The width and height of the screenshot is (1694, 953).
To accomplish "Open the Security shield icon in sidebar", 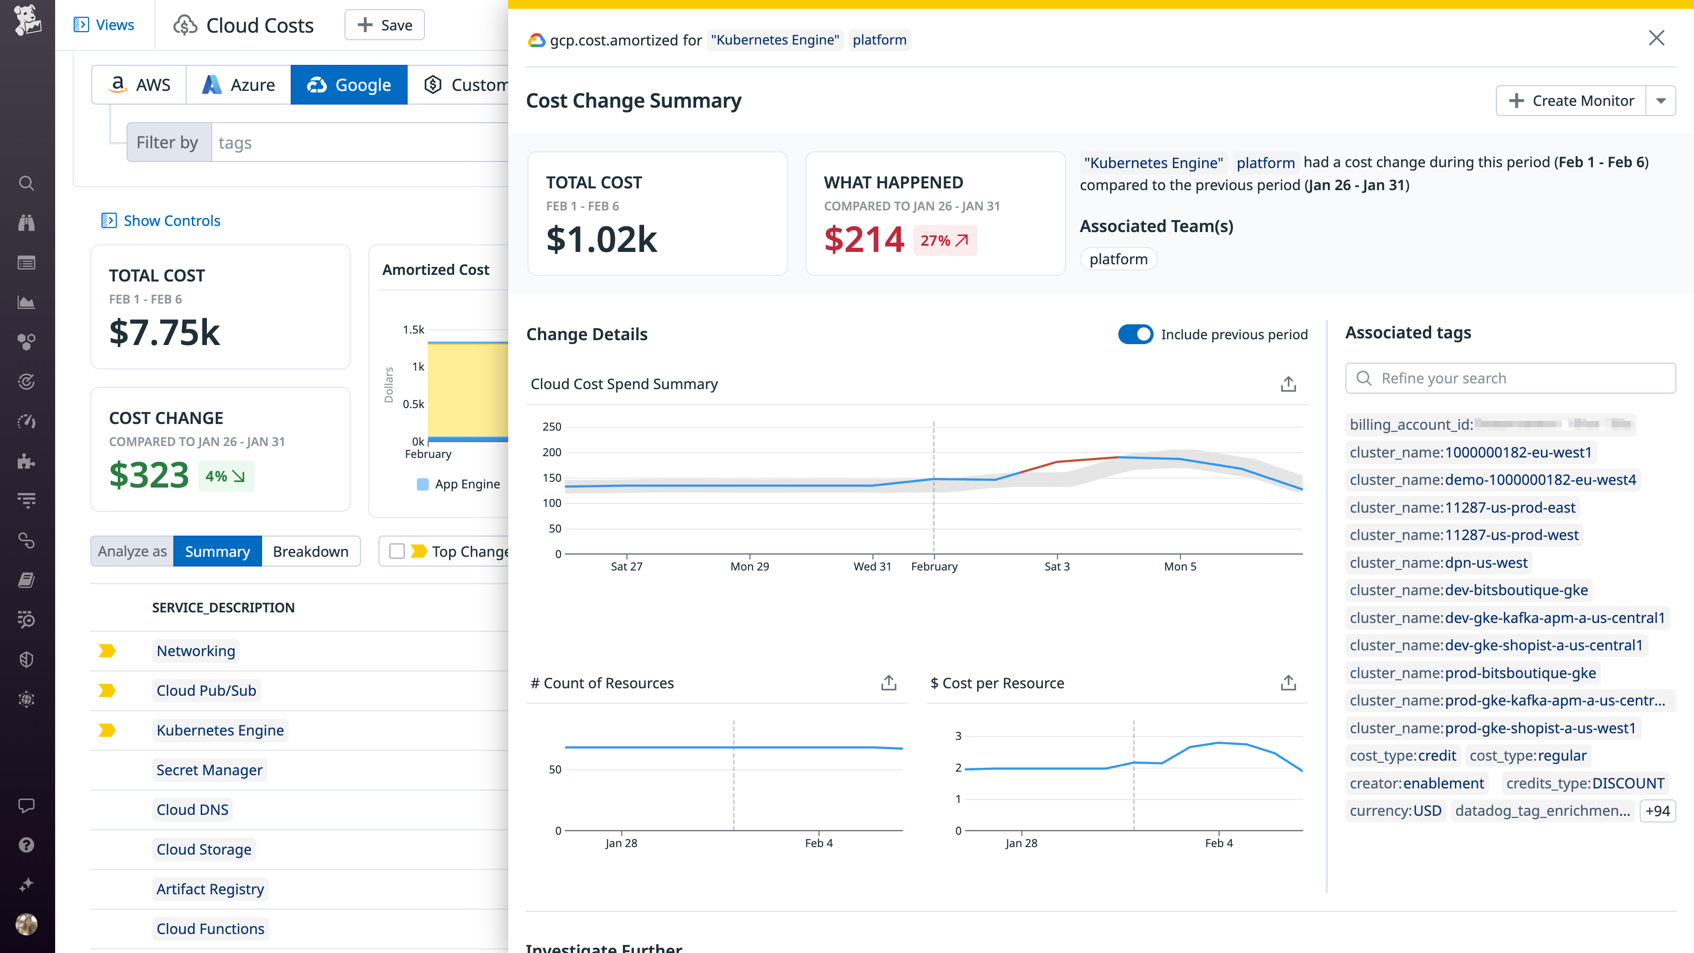I will (x=26, y=660).
